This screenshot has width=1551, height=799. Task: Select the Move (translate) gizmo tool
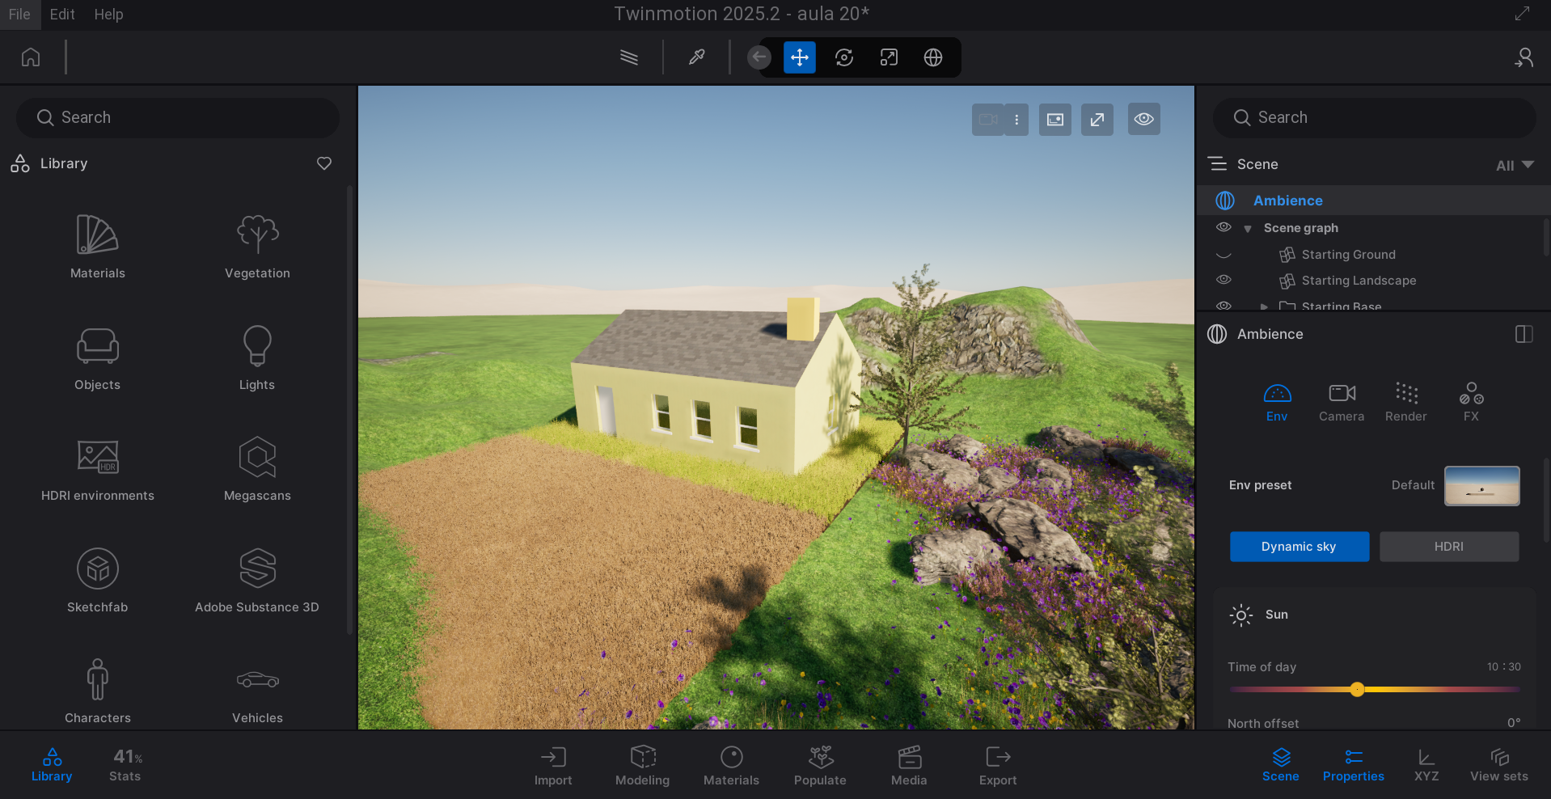pos(799,57)
